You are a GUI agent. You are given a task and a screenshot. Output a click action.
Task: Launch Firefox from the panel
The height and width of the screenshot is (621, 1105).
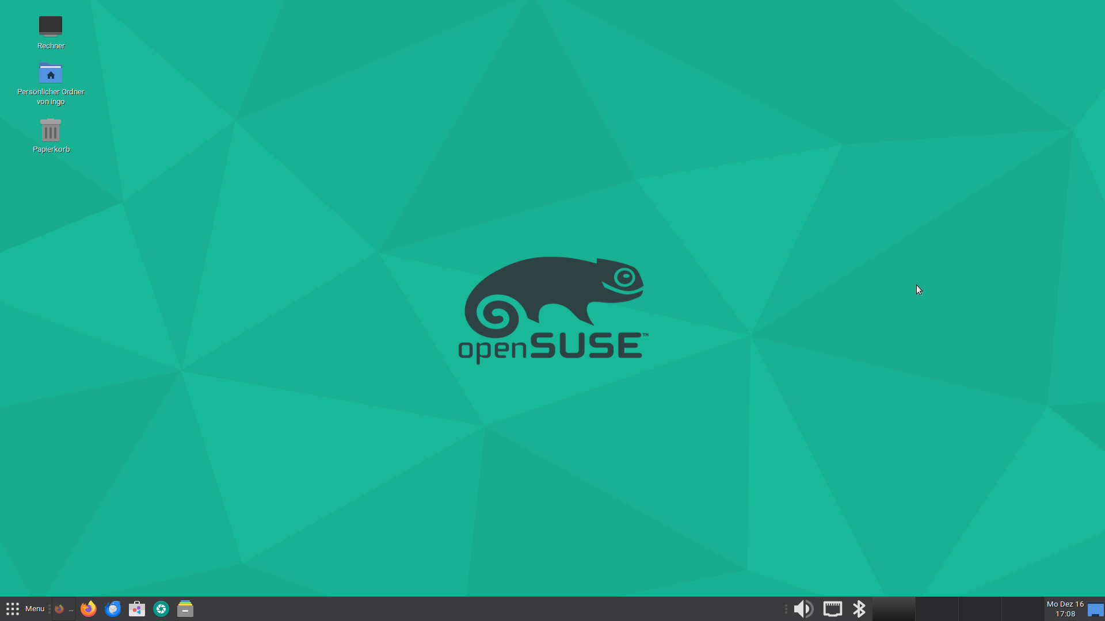click(x=88, y=609)
